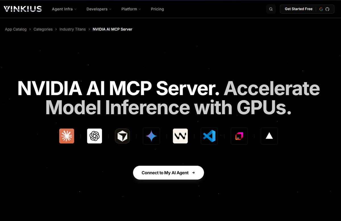This screenshot has height=221, width=341.
Task: Open the Pricing page
Action: [x=157, y=9]
